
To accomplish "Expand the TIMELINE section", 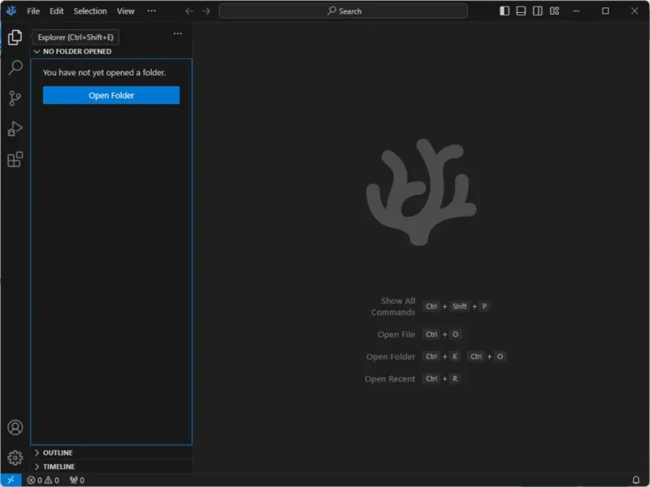I will (x=111, y=467).
